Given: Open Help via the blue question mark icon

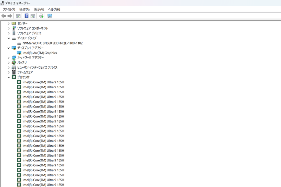Looking at the screenshot, I should tap(26, 16).
